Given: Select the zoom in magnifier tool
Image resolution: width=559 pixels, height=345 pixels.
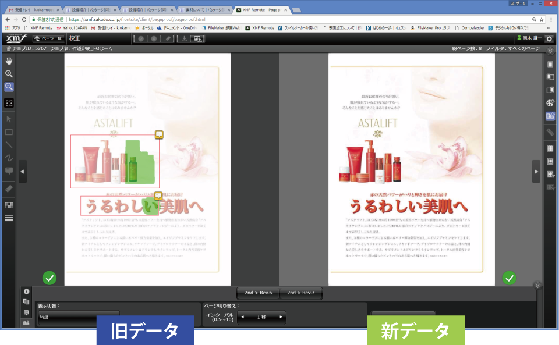Looking at the screenshot, I should (9, 74).
